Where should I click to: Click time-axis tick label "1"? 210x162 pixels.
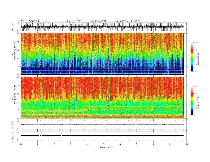tap(37, 144)
